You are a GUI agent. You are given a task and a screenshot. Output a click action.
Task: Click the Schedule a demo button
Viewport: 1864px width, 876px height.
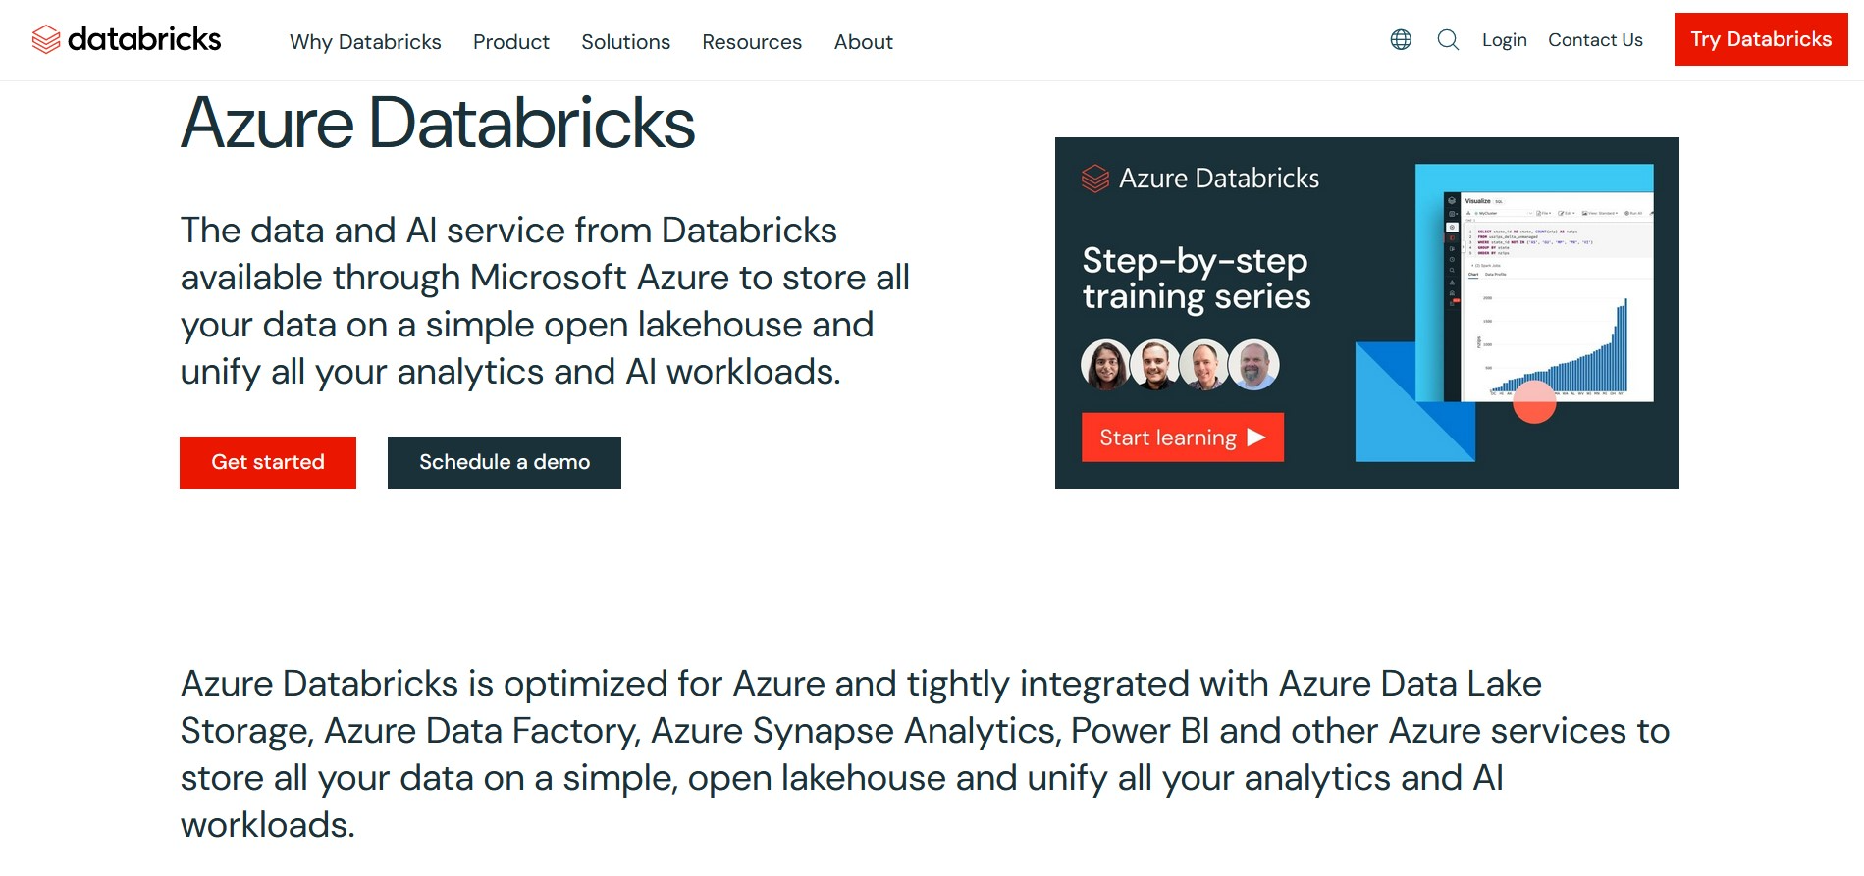(505, 462)
